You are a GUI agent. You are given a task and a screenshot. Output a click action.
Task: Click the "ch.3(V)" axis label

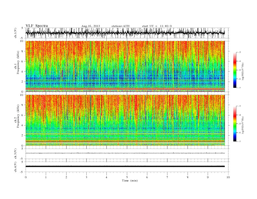click(x=16, y=154)
